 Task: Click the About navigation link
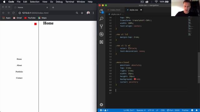click(x=19, y=65)
